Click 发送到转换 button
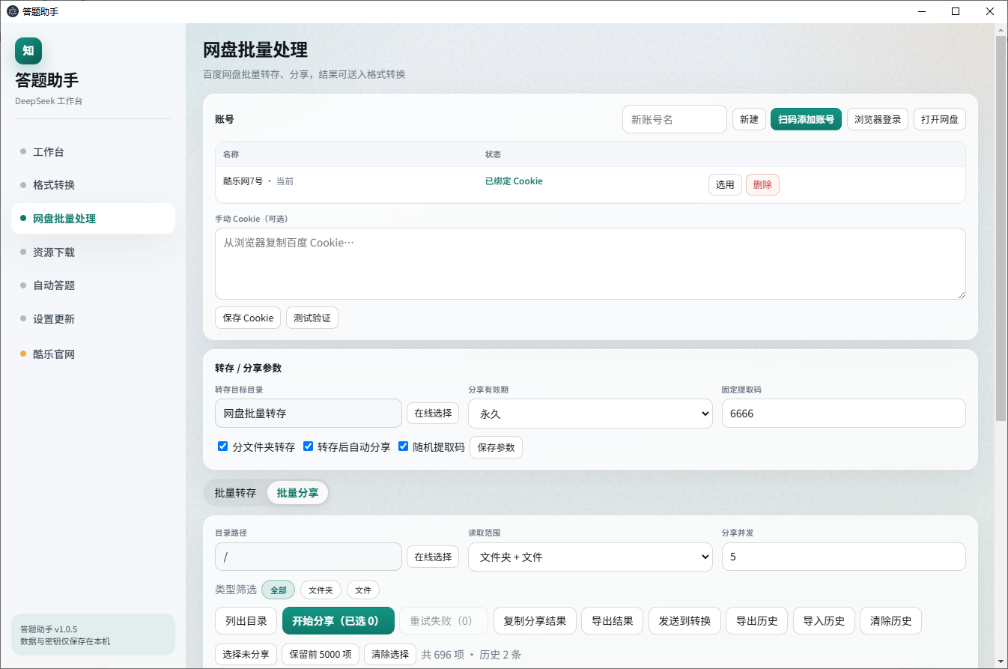Screen dimensions: 1008x669 [684, 621]
